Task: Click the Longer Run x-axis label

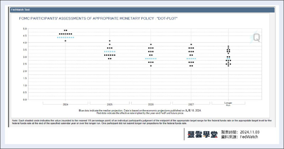Action: 228,104
